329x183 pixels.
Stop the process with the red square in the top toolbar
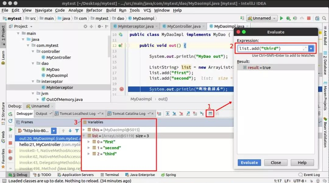[x=309, y=18]
